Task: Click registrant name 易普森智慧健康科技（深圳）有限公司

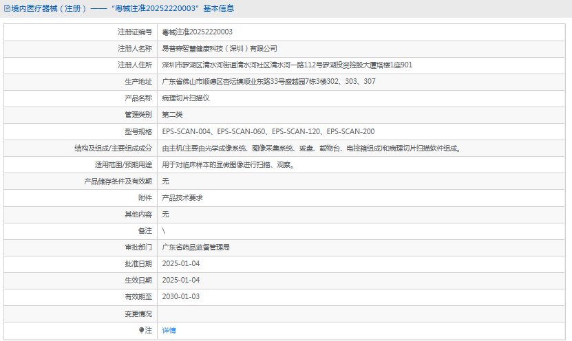Action: 220,48
